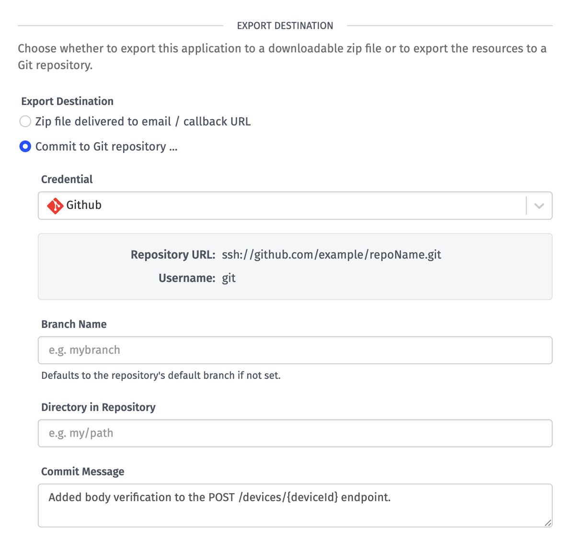
Task: Click the "Repository URL:" bold label
Action: tap(172, 255)
